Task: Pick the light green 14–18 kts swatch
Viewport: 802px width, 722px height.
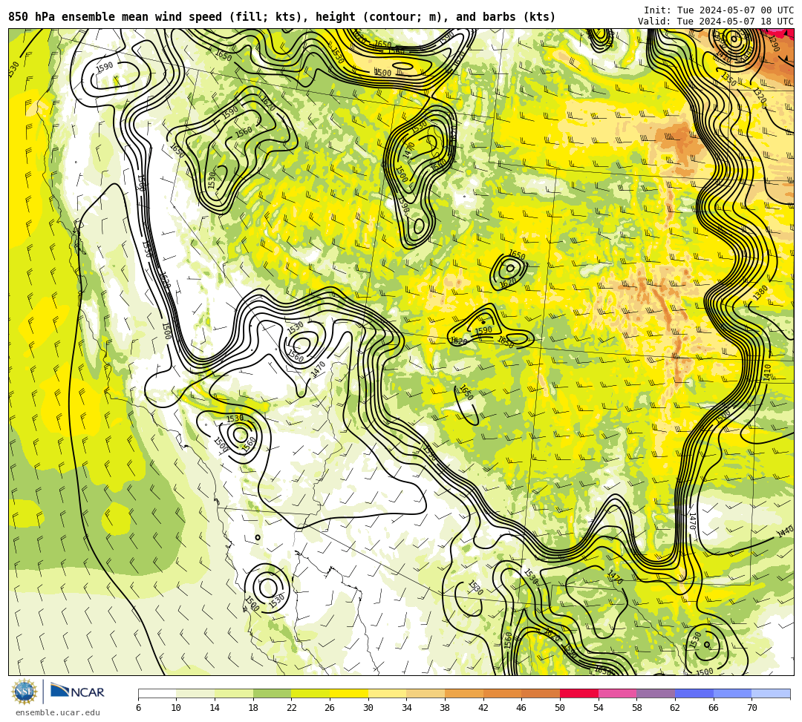Action: click(x=234, y=693)
